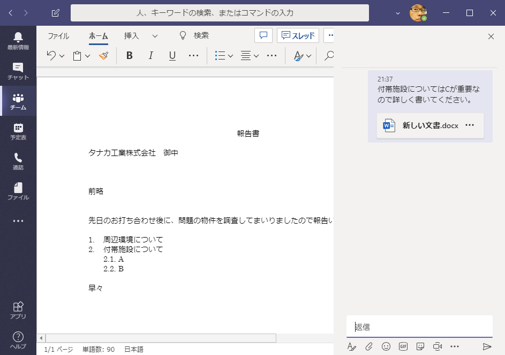Attach a file with the paperclip icon
The image size is (505, 355).
[x=369, y=346]
